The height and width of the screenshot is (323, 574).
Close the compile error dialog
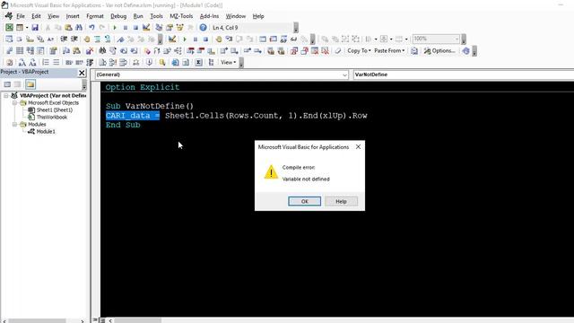coord(358,147)
